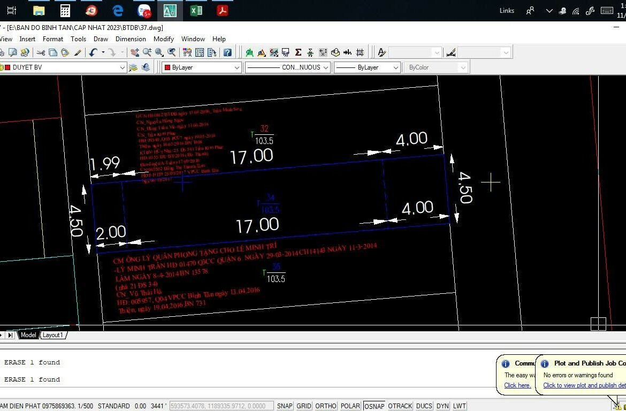Screen dimensions: 626x411
Task: Select the Pan realtime hand tool
Action: 135,52
